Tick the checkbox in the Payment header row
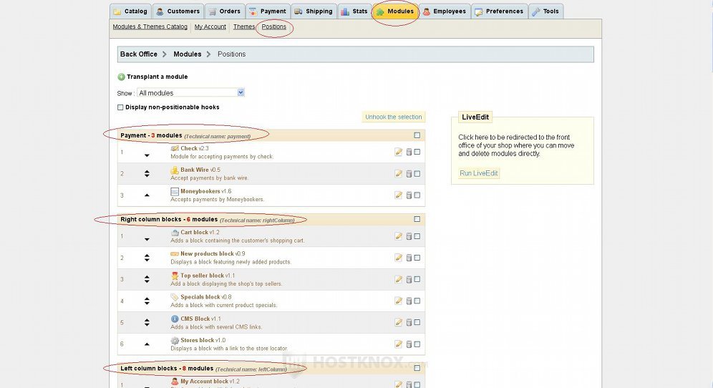This screenshot has width=713, height=388. tap(417, 135)
